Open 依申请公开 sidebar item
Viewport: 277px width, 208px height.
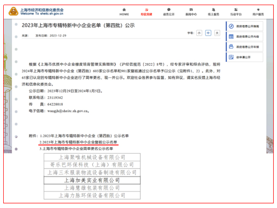coord(247,57)
